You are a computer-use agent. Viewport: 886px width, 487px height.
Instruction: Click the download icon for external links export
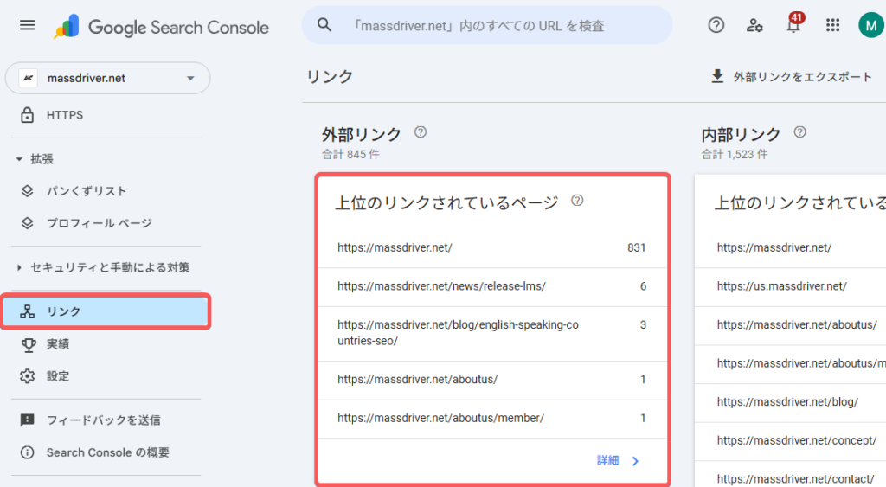(717, 76)
